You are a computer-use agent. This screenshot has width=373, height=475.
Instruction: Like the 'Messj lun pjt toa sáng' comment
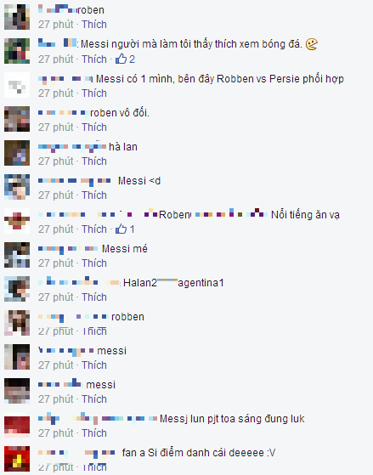click(94, 433)
